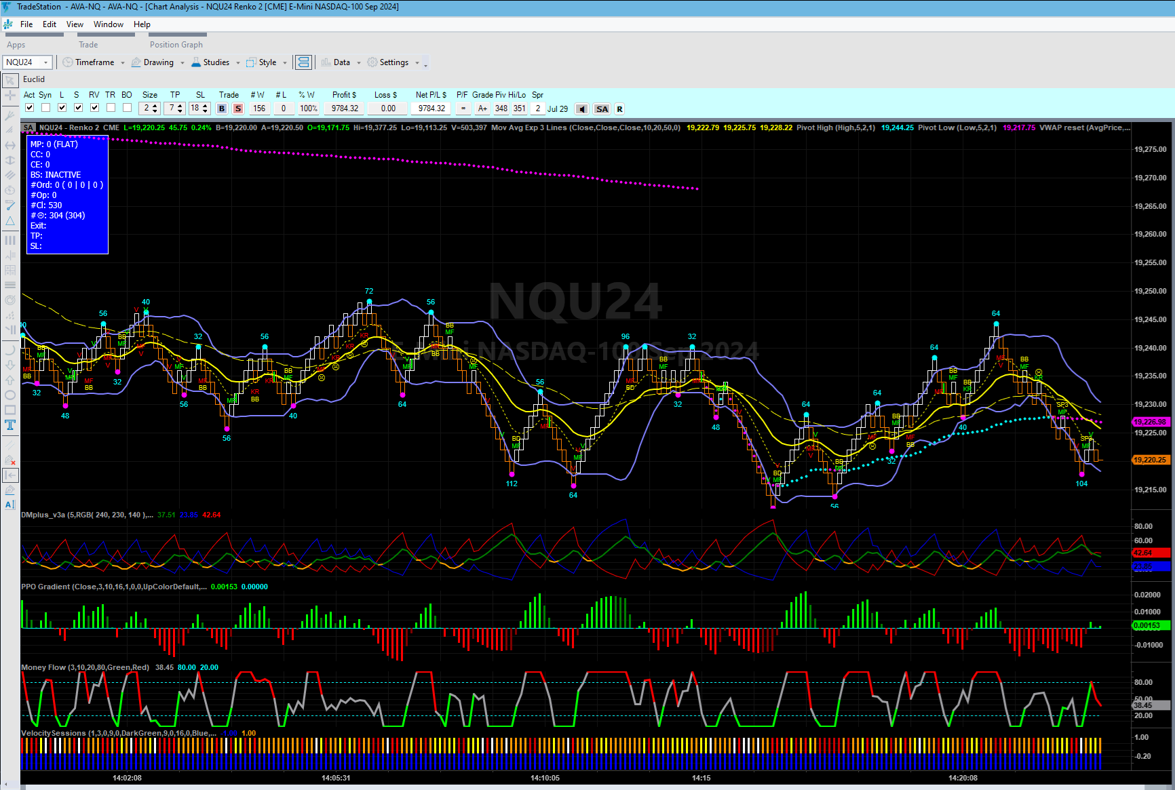Click the magenta 19,226.98 price axis marker

point(1151,422)
